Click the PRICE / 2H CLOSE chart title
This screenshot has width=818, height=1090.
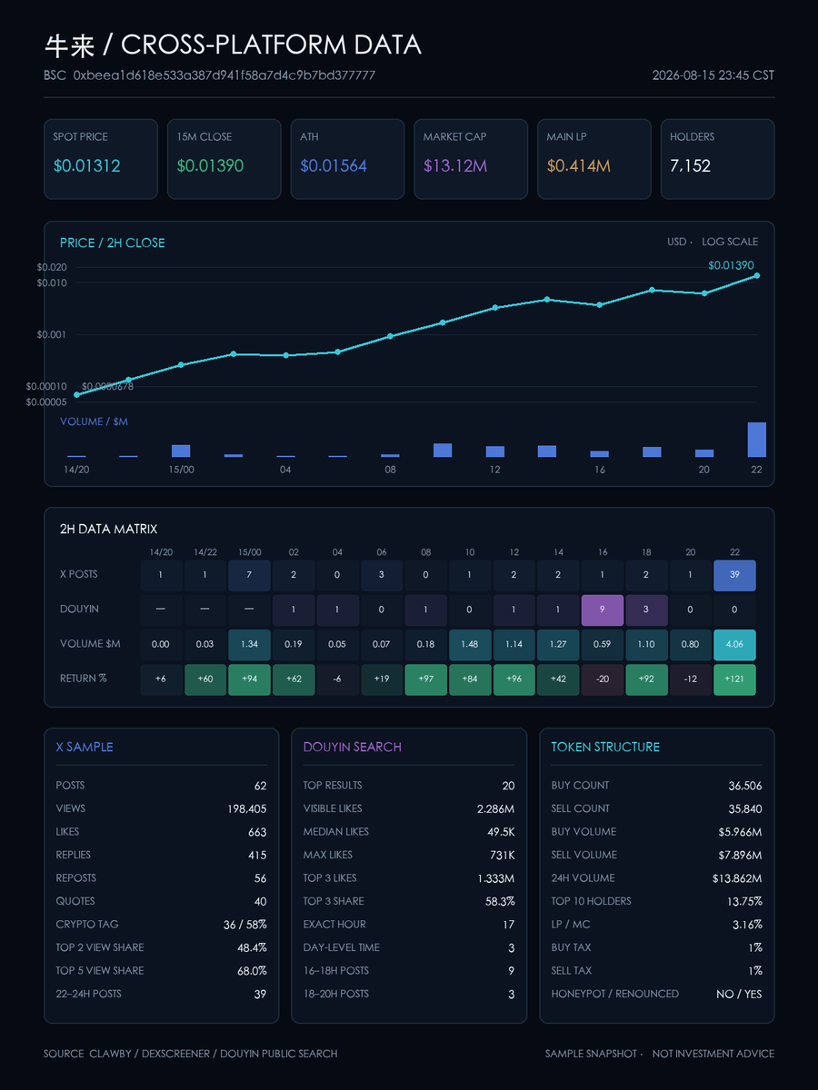point(113,243)
